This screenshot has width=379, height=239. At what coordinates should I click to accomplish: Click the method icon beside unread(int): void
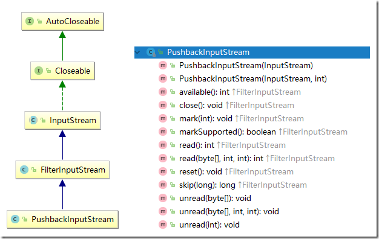point(163,225)
